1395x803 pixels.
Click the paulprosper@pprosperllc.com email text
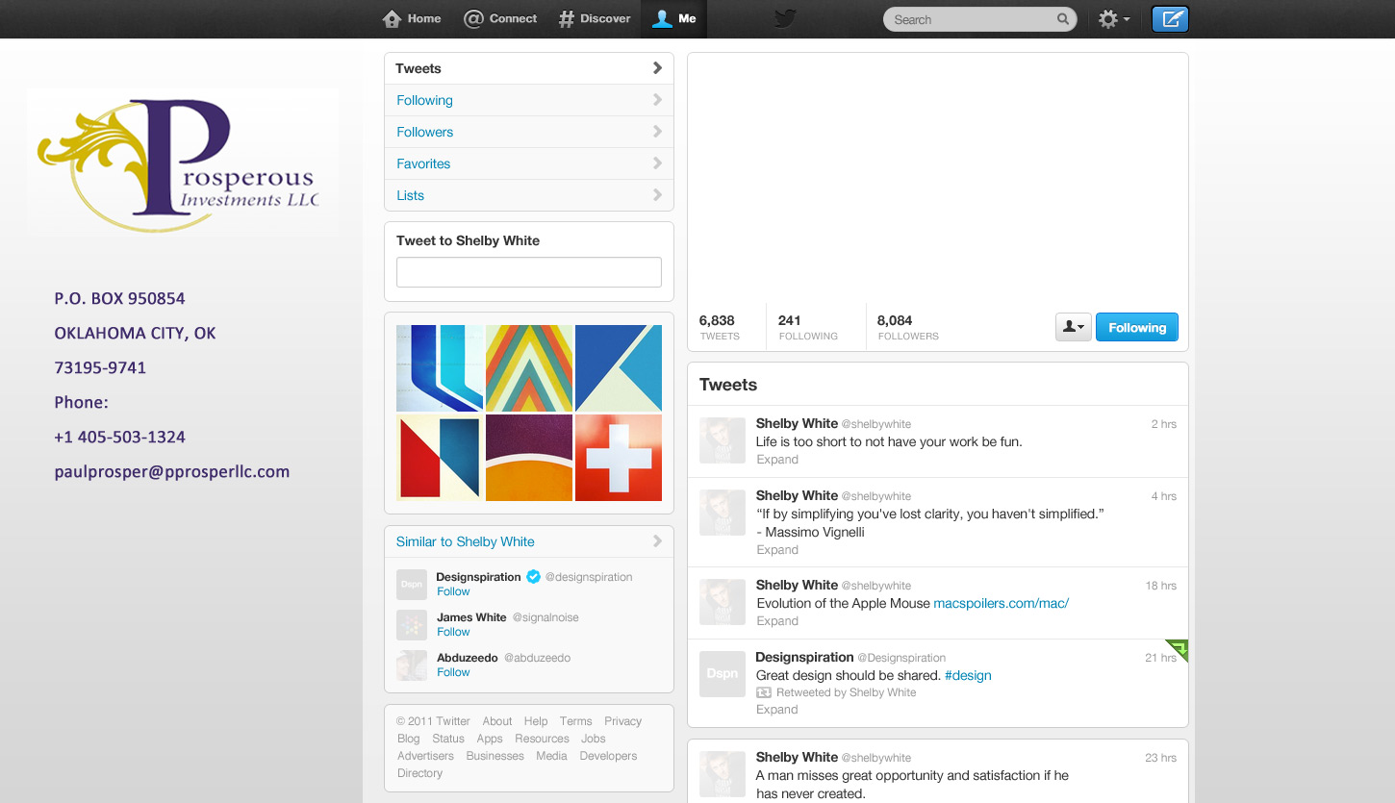click(x=172, y=471)
